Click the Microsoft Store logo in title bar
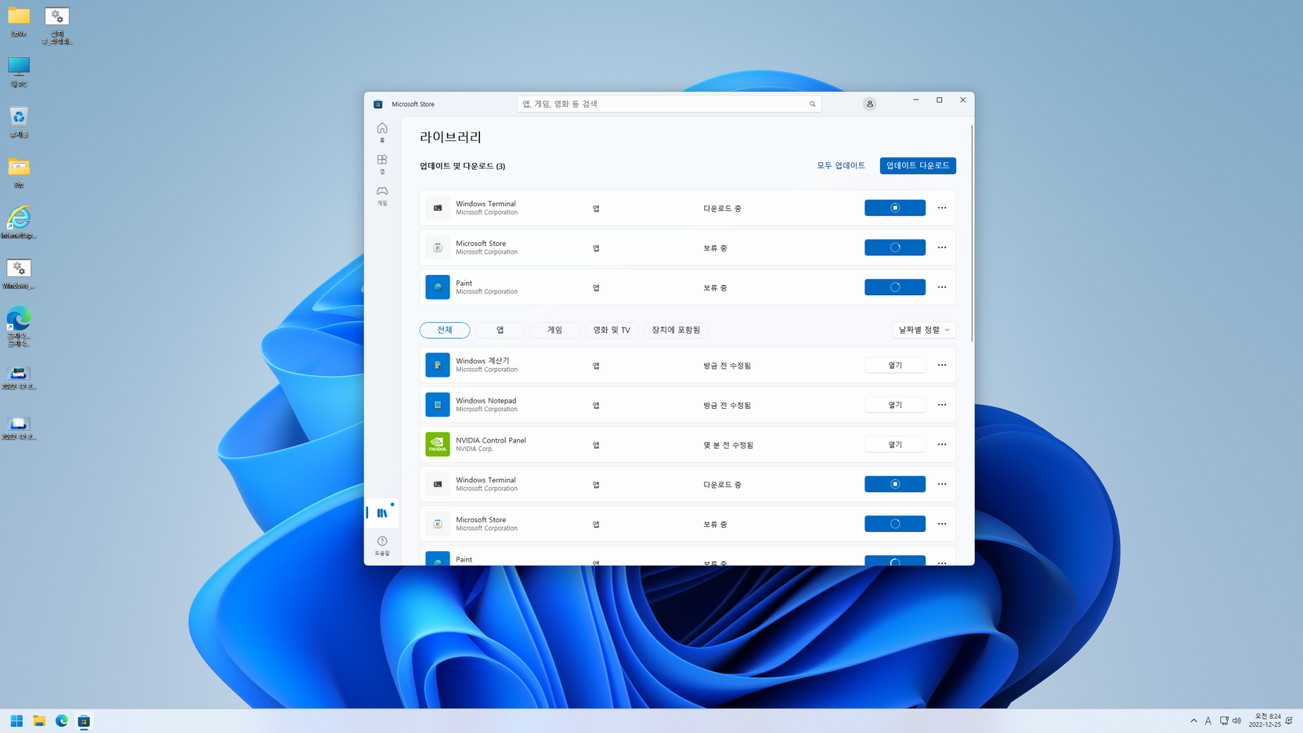 point(378,104)
